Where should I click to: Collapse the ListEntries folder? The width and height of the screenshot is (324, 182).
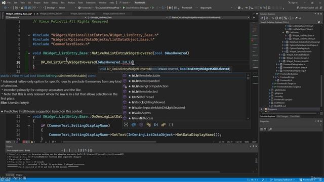coord(283,32)
